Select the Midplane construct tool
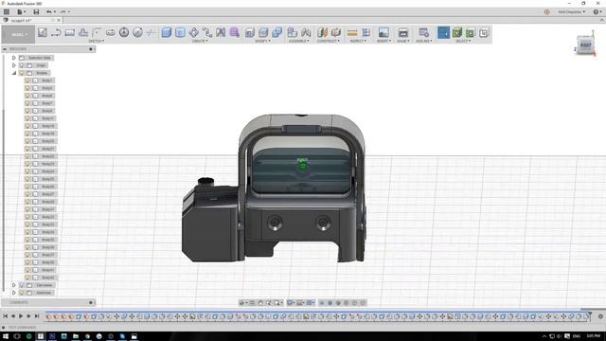 [x=336, y=32]
